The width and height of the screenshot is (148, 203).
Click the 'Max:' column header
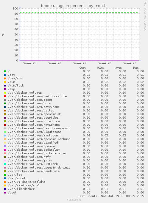coord(136,68)
